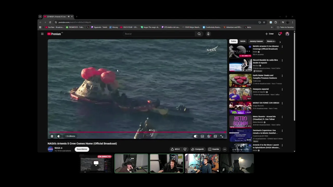Go back in browser history
The width and height of the screenshot is (333, 187).
[40, 22]
